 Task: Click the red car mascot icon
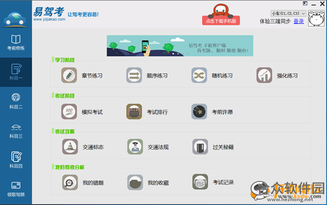click(221, 10)
